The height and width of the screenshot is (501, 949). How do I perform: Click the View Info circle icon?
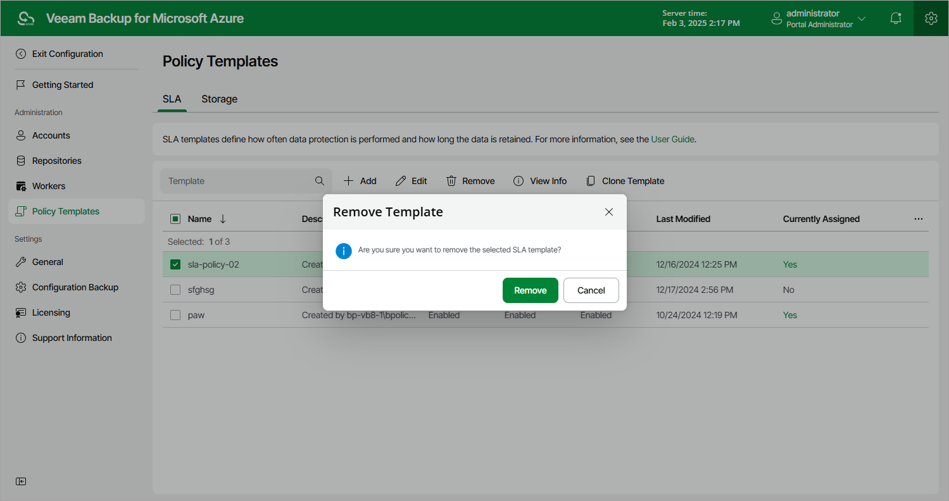[x=518, y=181]
